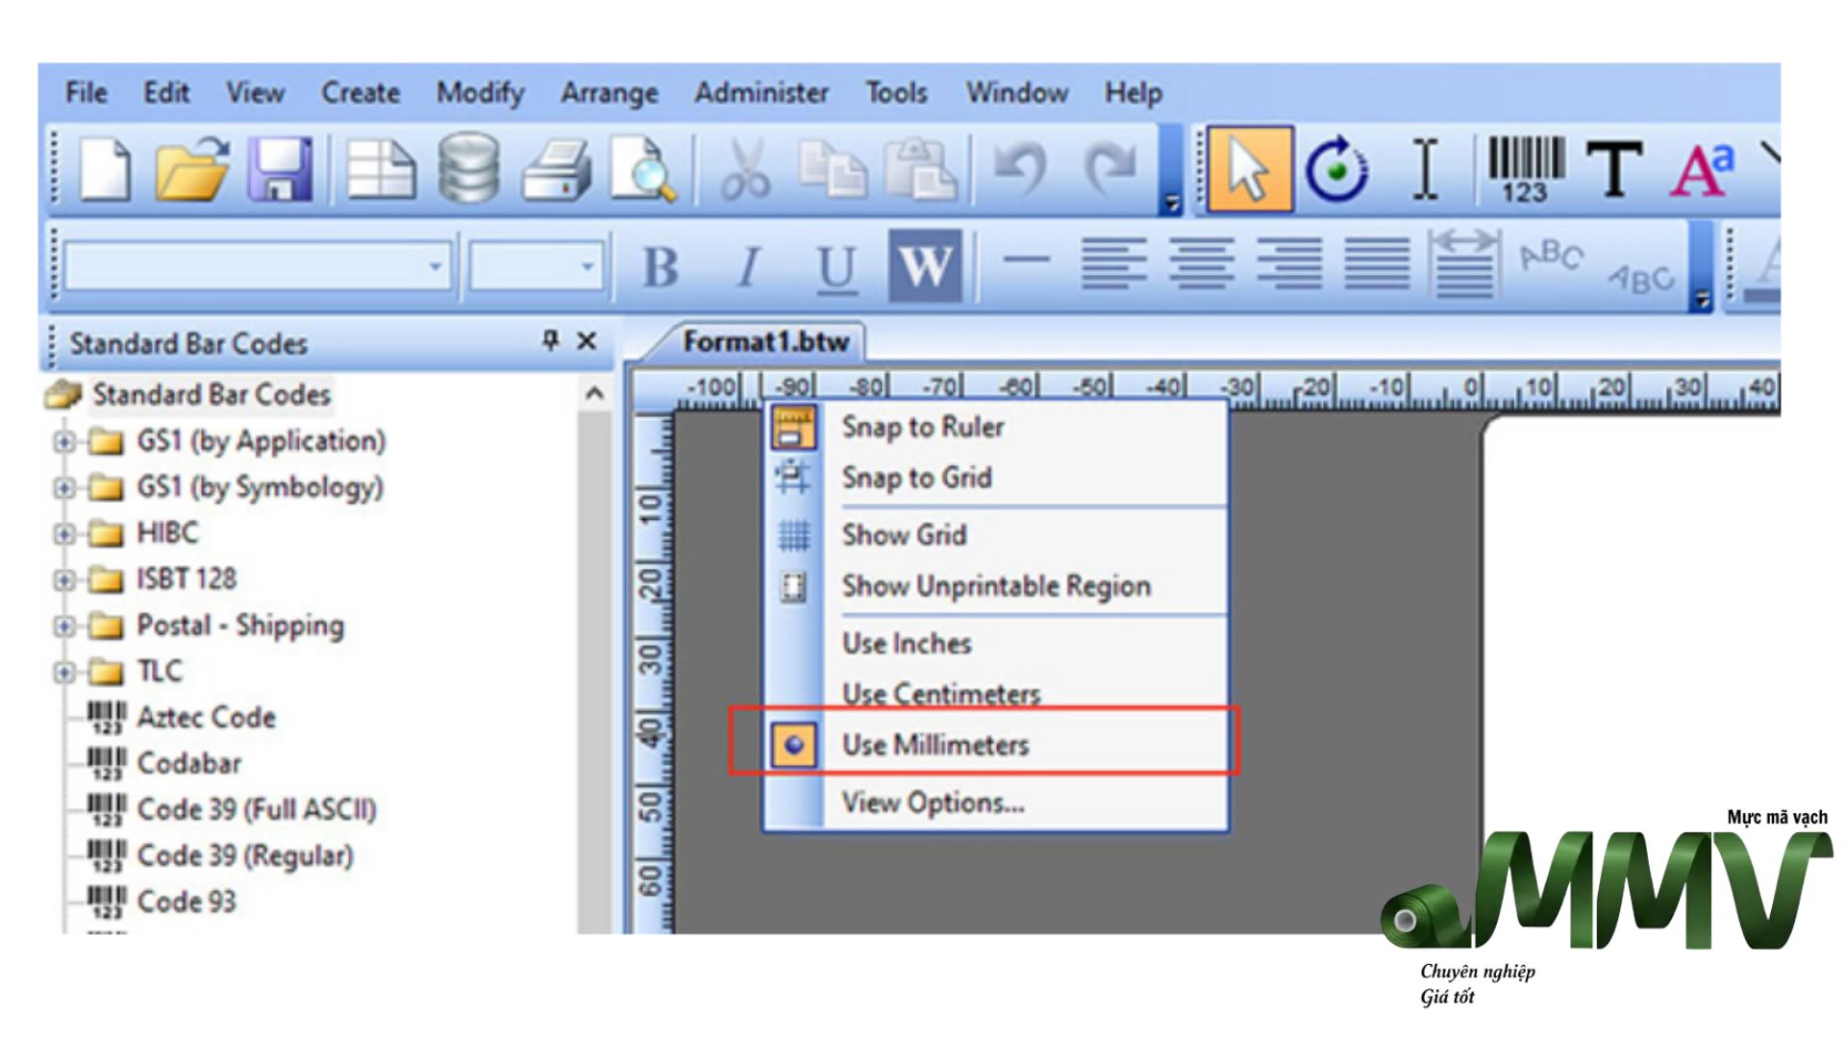Viewport: 1846px width, 1038px height.
Task: Redo the last action
Action: click(x=1110, y=169)
